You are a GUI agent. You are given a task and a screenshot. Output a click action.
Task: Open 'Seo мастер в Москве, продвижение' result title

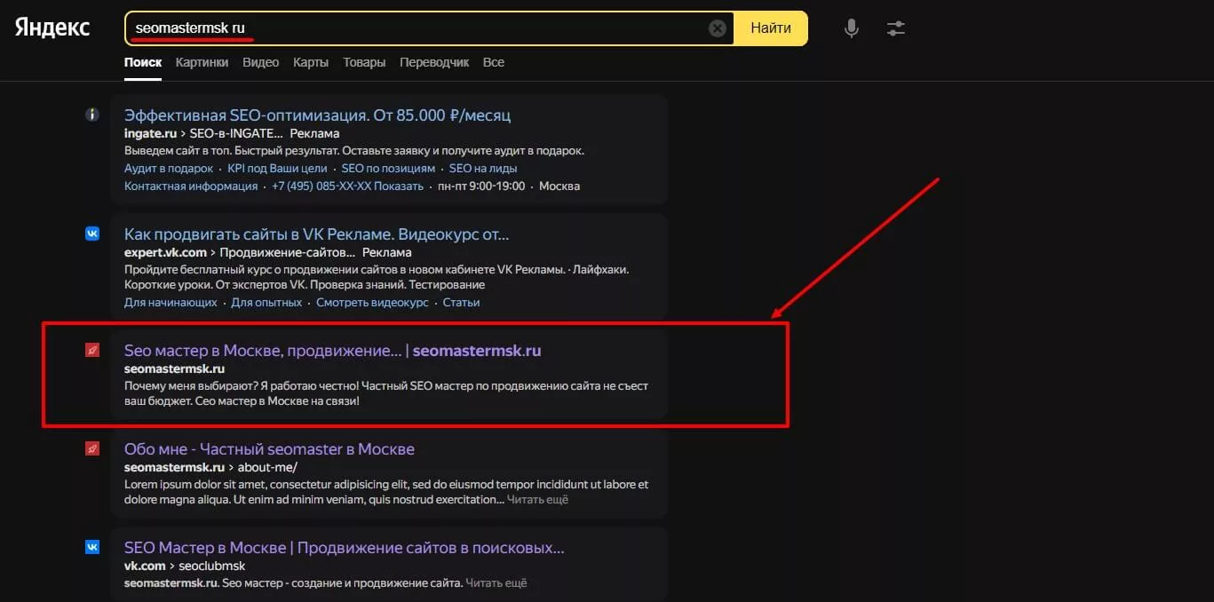click(332, 351)
